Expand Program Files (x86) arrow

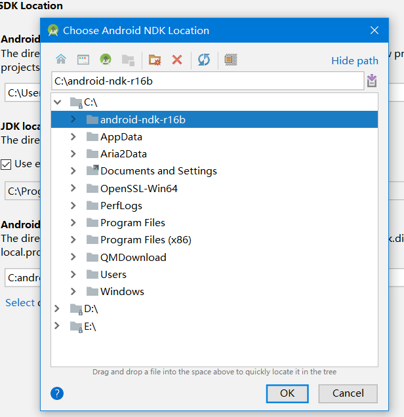(73, 239)
